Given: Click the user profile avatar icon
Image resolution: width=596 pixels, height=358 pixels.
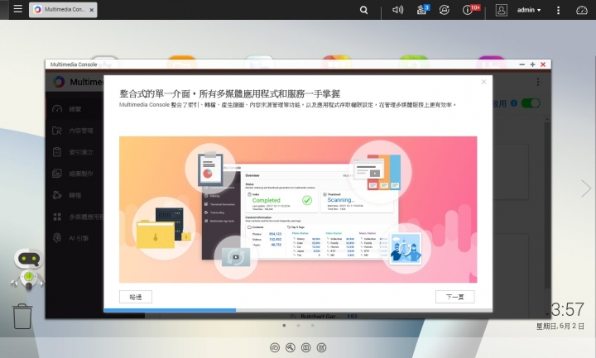Looking at the screenshot, I should (502, 10).
